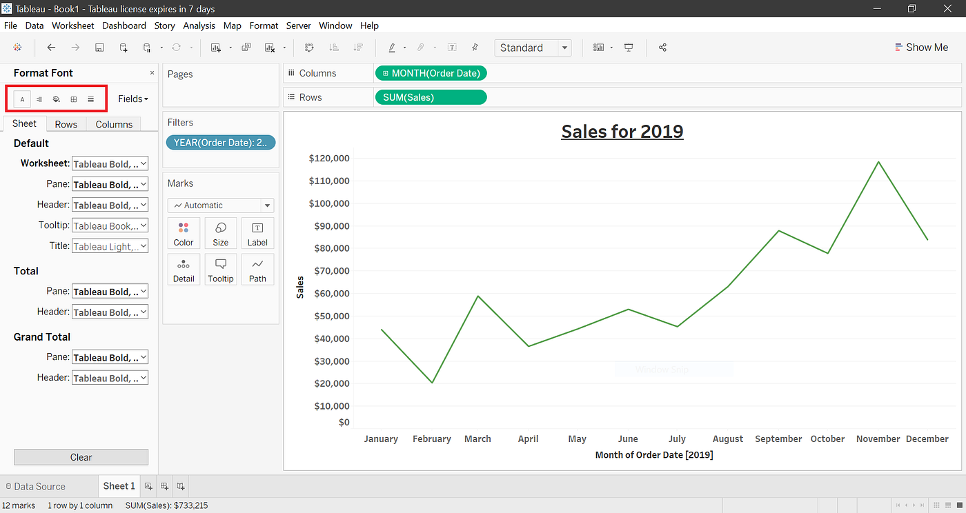The image size is (966, 513).
Task: Select the Format Borders grid icon
Action: (74, 99)
